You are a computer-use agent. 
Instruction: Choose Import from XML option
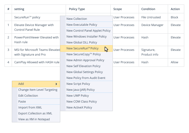pyautogui.click(x=30, y=108)
